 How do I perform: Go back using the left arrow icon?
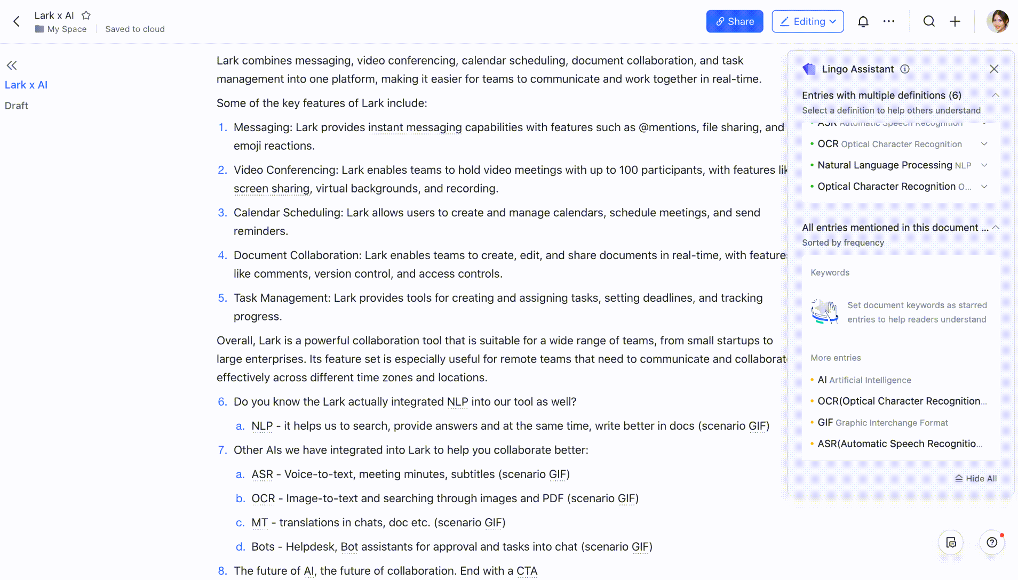[17, 21]
